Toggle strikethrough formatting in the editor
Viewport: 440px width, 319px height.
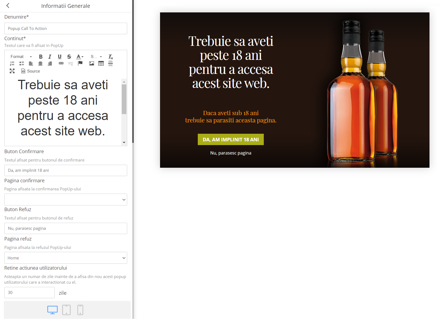(x=69, y=57)
